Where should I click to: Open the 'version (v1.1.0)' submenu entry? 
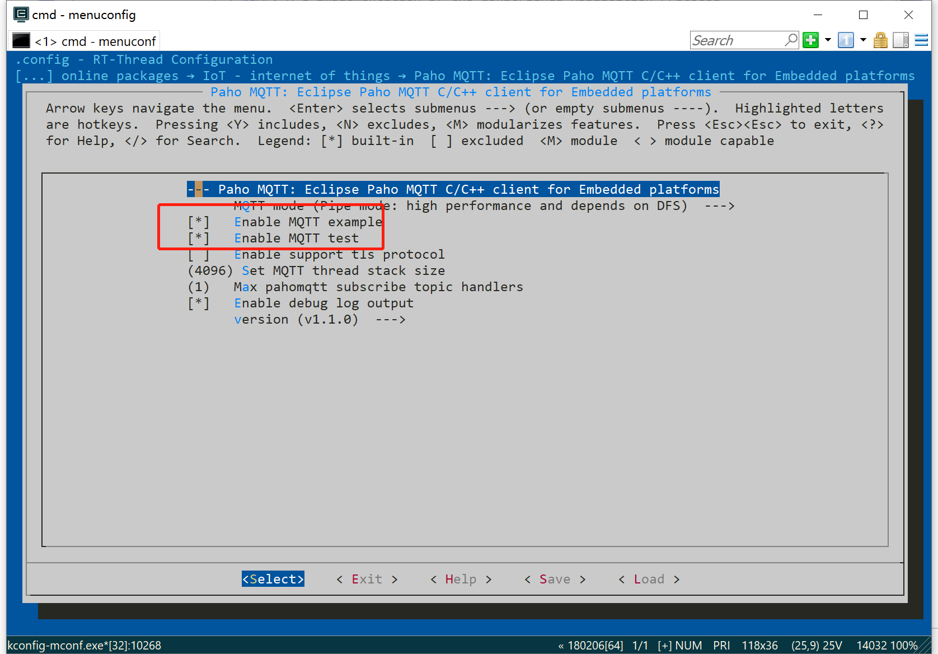point(320,320)
